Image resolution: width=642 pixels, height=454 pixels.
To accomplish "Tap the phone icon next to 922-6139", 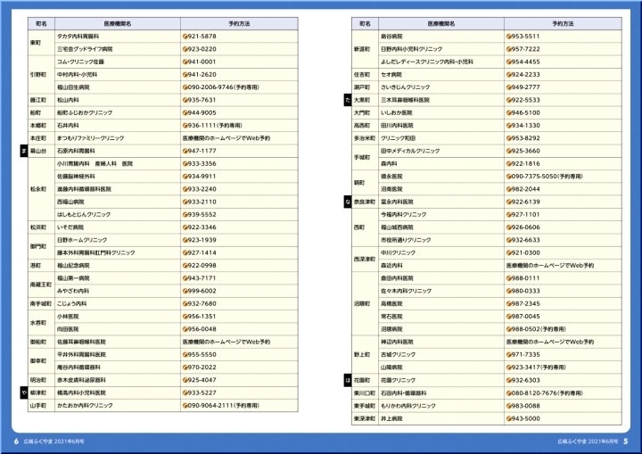I will [510, 202].
